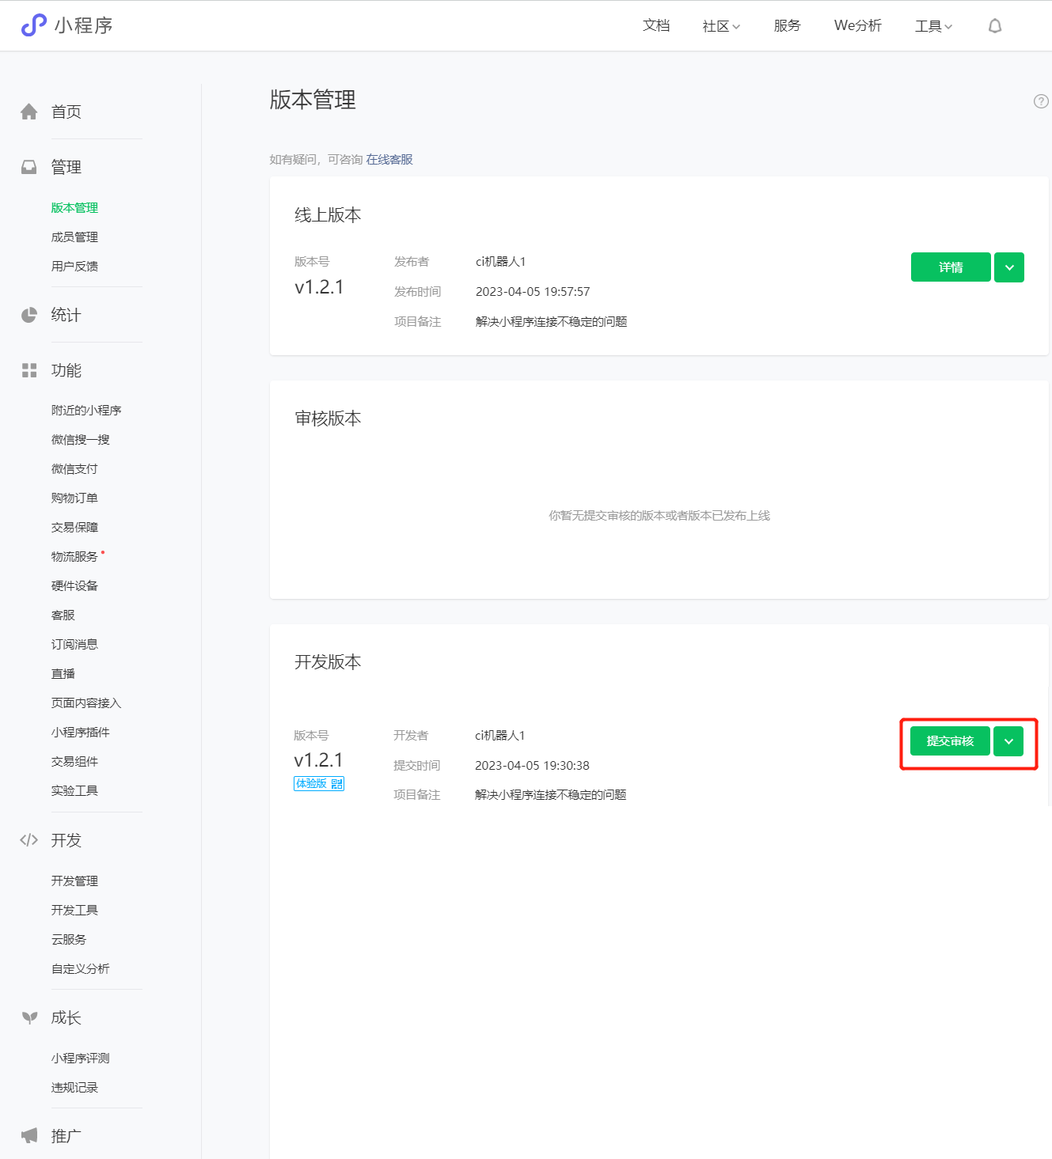Open We分析 in top navigation

857,25
